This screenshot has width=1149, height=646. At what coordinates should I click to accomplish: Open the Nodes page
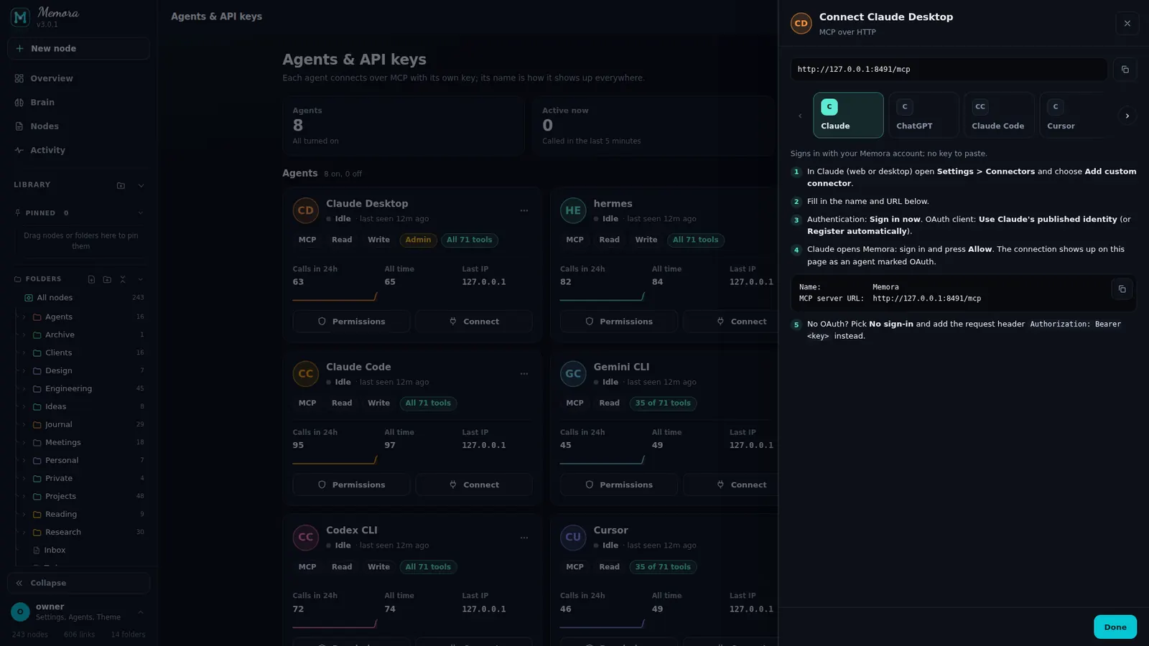[x=78, y=126]
